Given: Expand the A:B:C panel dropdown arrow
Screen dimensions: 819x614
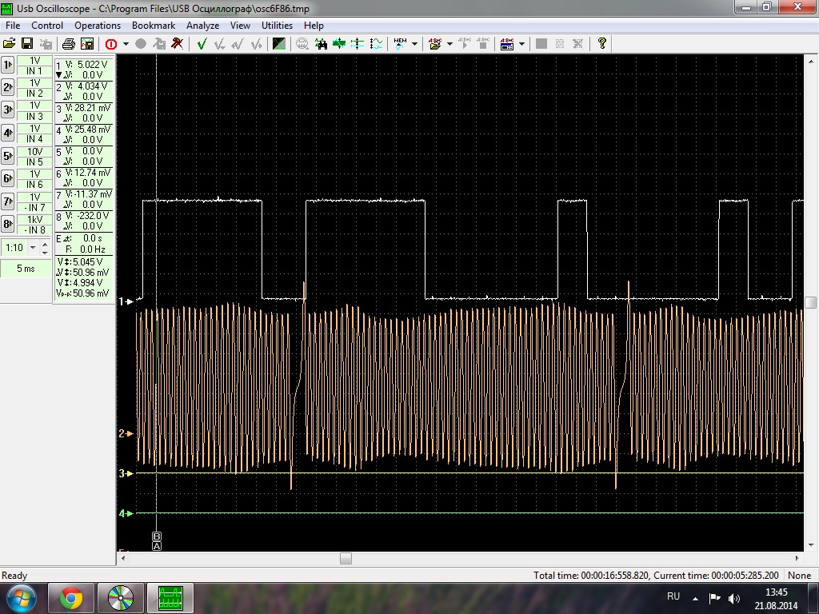Looking at the screenshot, I should pyautogui.click(x=521, y=44).
